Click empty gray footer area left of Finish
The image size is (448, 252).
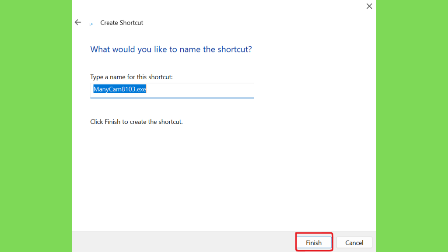pyautogui.click(x=175, y=242)
